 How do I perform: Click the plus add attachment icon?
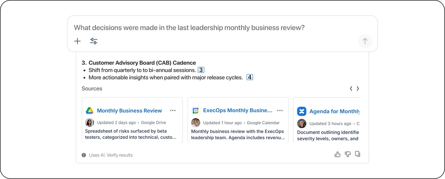click(77, 41)
